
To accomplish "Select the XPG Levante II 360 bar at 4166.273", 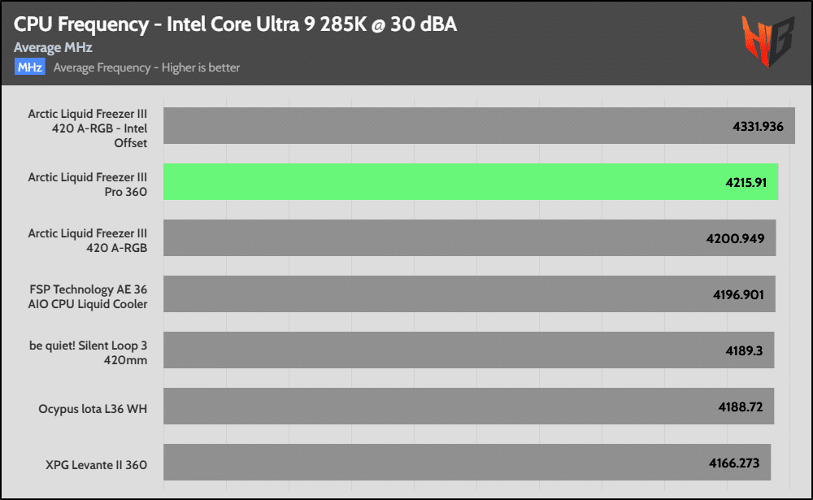I will pyautogui.click(x=467, y=462).
